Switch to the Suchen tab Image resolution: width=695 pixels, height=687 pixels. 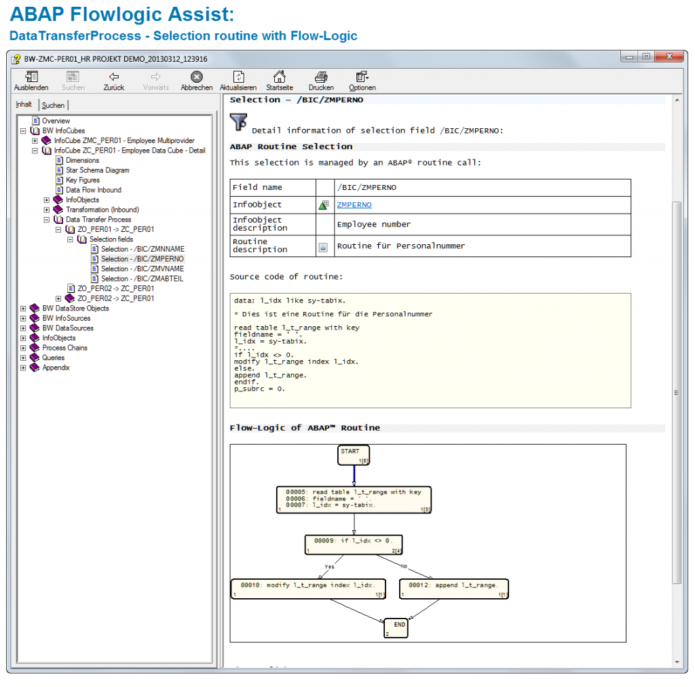pos(53,105)
